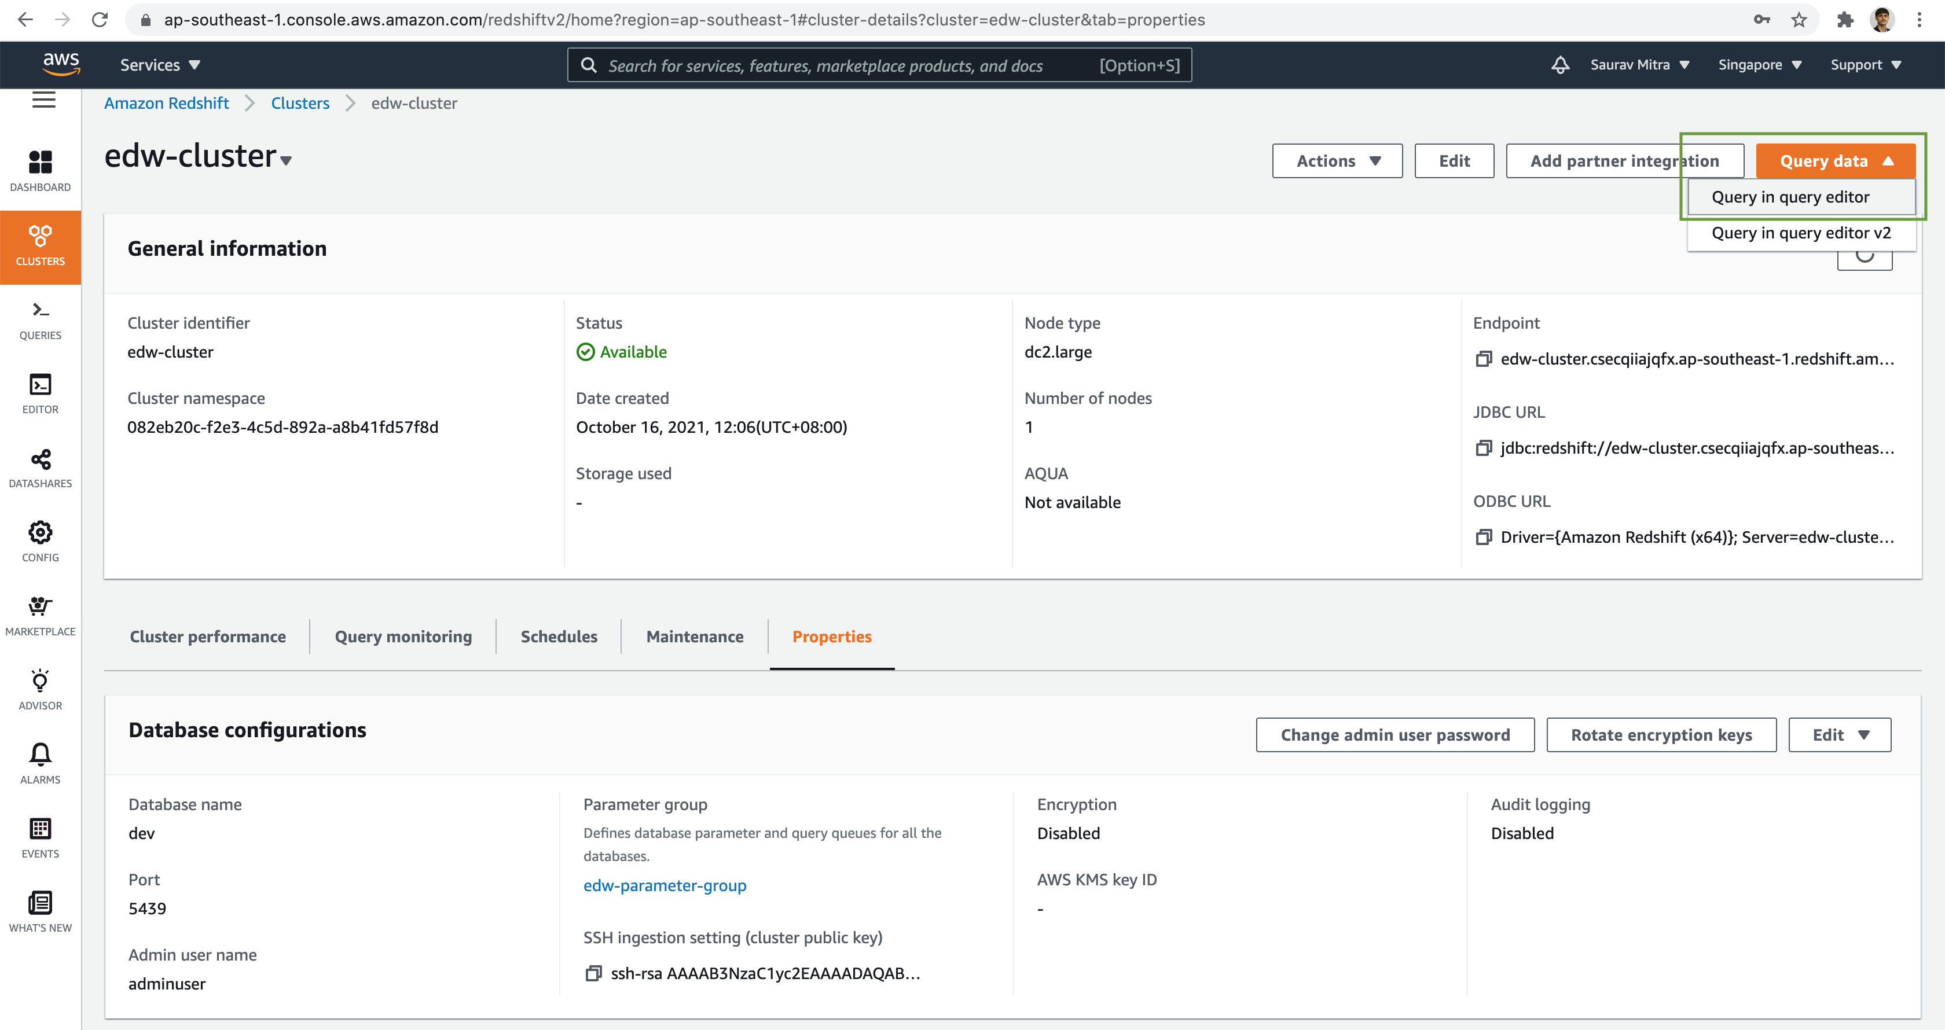Screen dimensions: 1945x1030
Task: Open the Saurav Mitra account menu
Action: point(1639,65)
